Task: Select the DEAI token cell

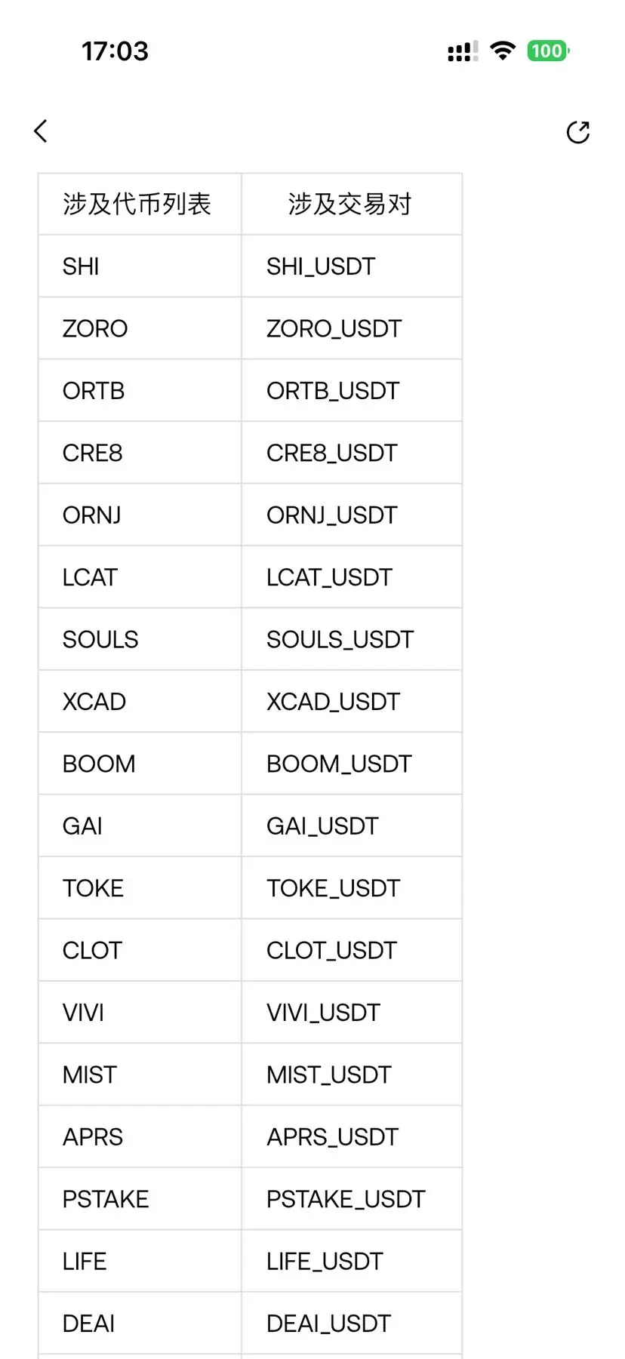Action: (140, 1324)
